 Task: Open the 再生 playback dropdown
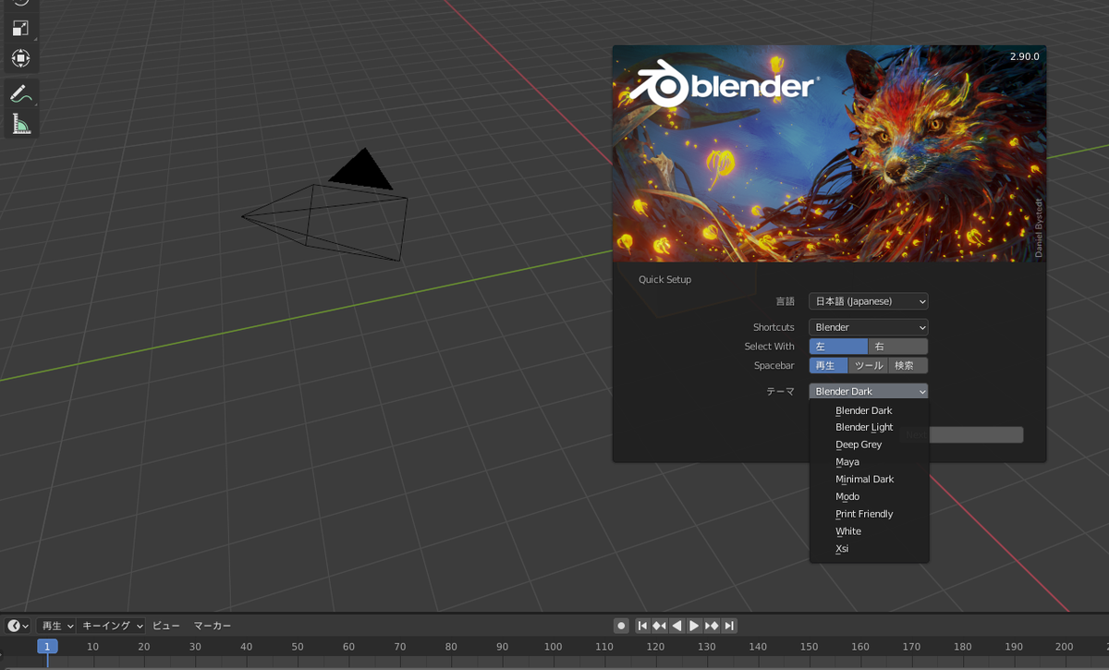(x=55, y=626)
